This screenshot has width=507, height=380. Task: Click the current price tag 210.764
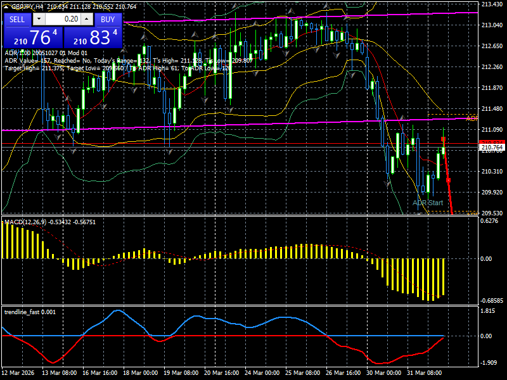point(492,148)
